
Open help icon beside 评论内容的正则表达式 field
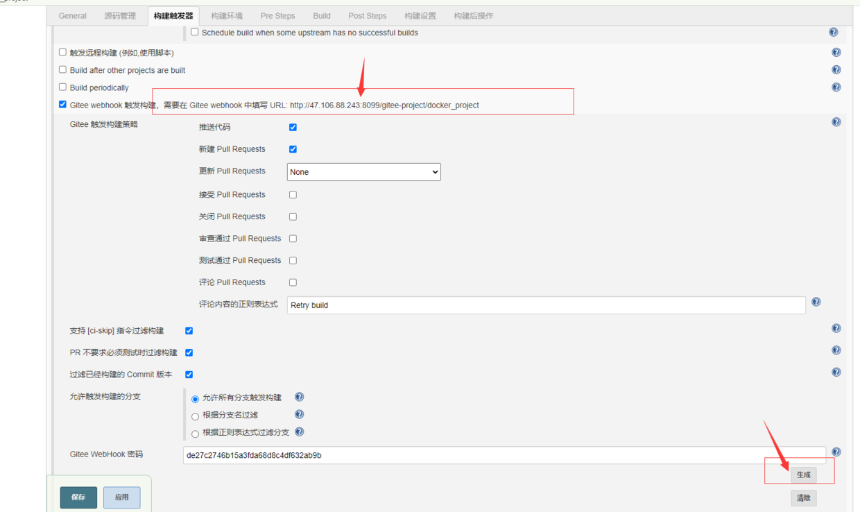point(816,302)
